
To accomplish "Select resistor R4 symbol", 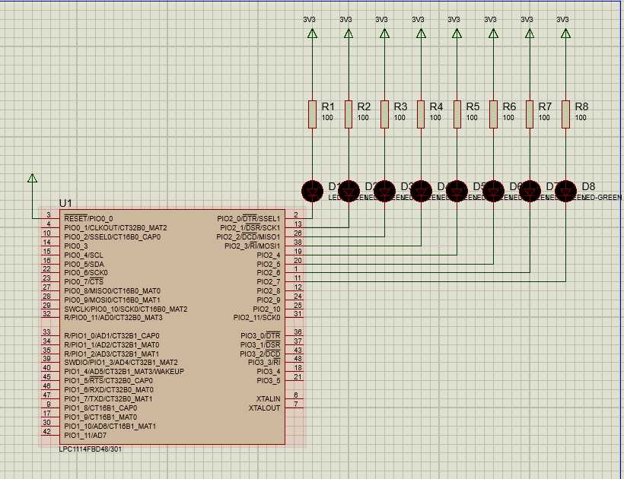I will tap(421, 115).
